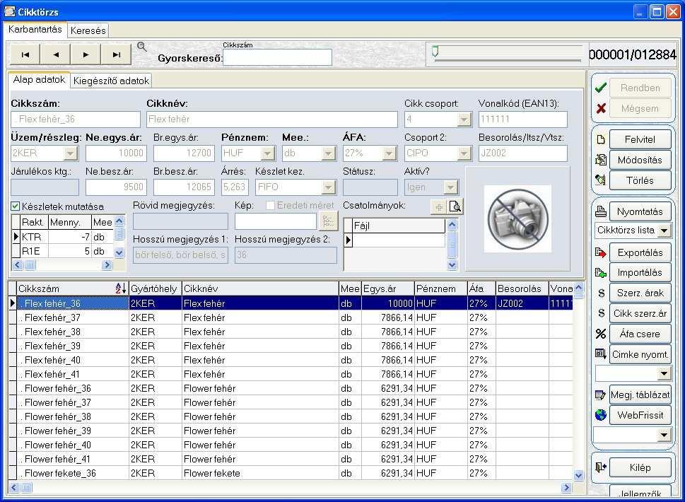Open the ÁFA dropdown showing 27%

coord(389,153)
